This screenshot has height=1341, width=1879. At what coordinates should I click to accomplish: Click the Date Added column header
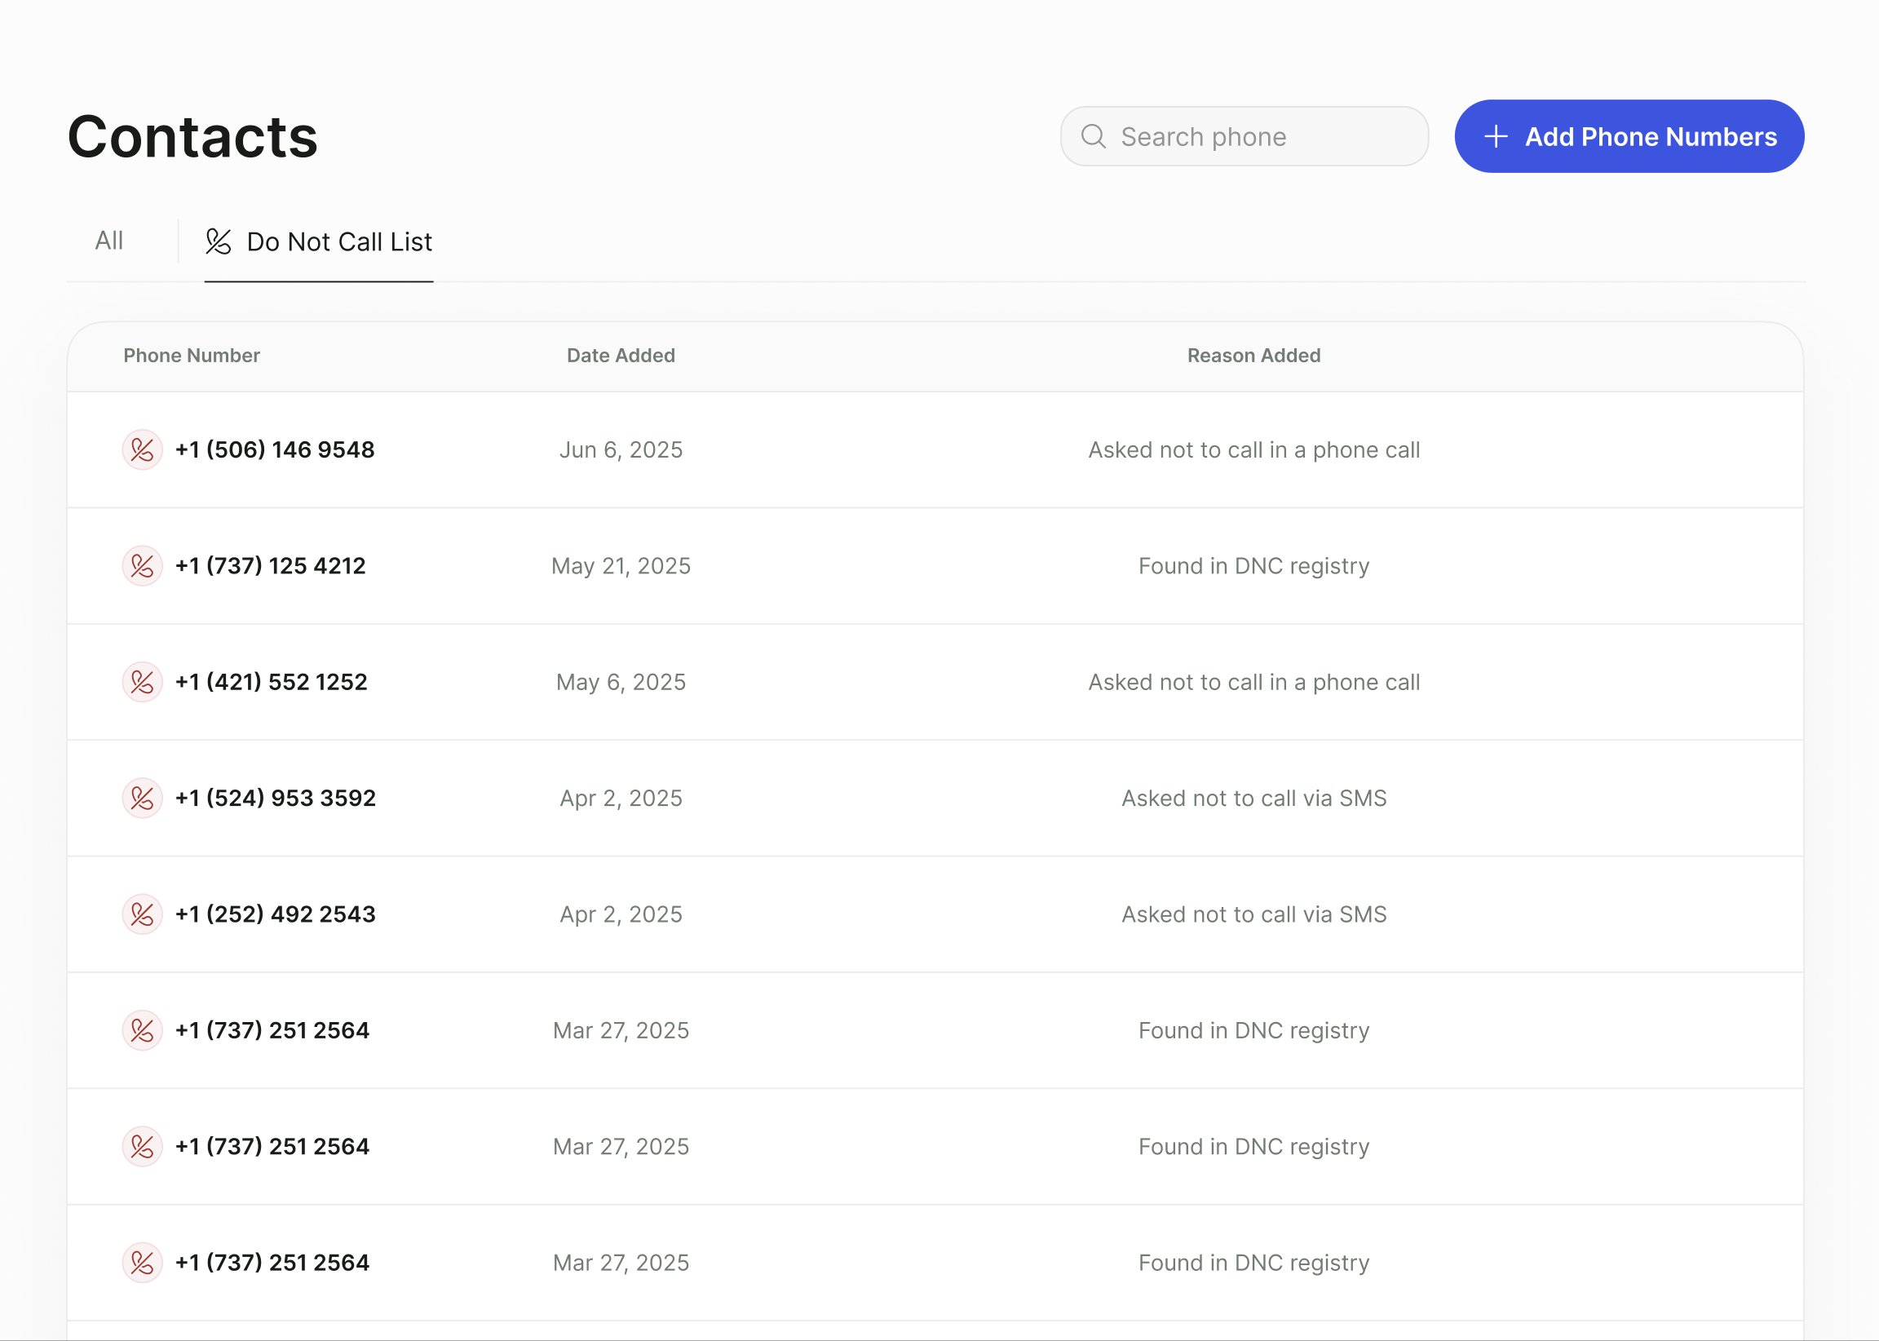621,356
